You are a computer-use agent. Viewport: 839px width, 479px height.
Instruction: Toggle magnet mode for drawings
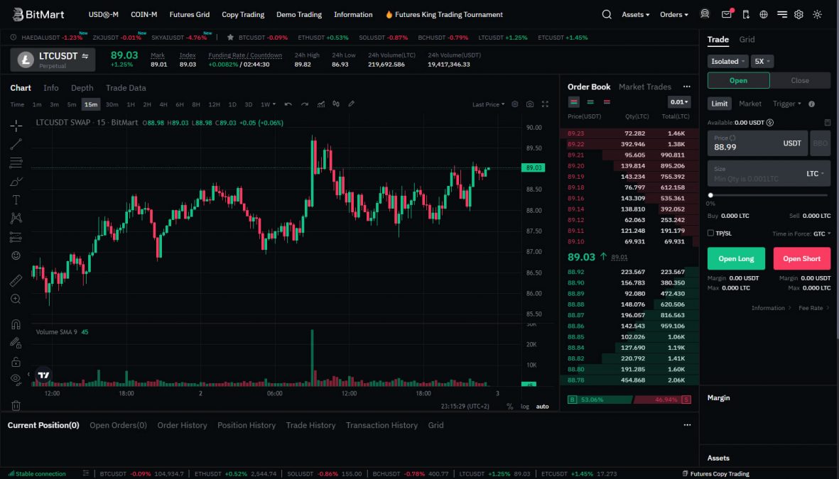point(16,324)
